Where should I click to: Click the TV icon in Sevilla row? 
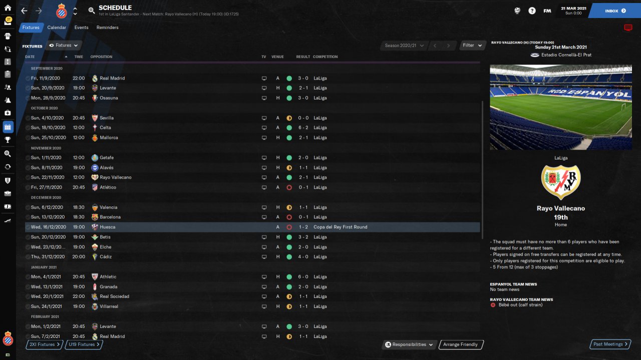[x=264, y=118]
